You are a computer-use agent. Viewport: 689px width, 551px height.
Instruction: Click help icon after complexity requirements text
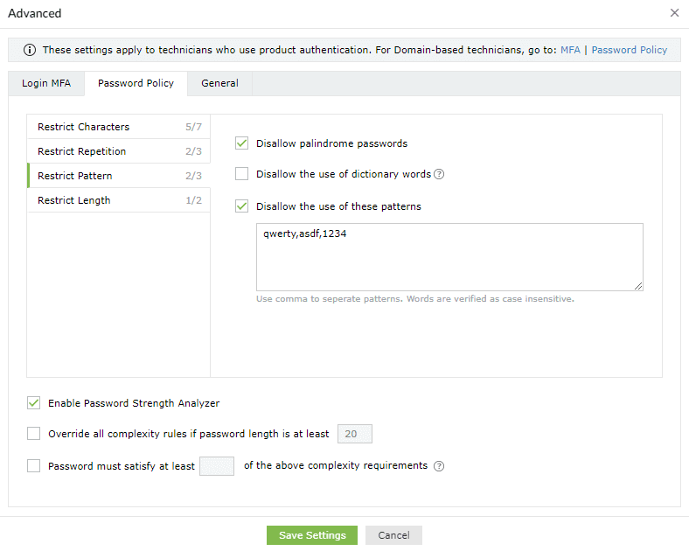tap(440, 466)
